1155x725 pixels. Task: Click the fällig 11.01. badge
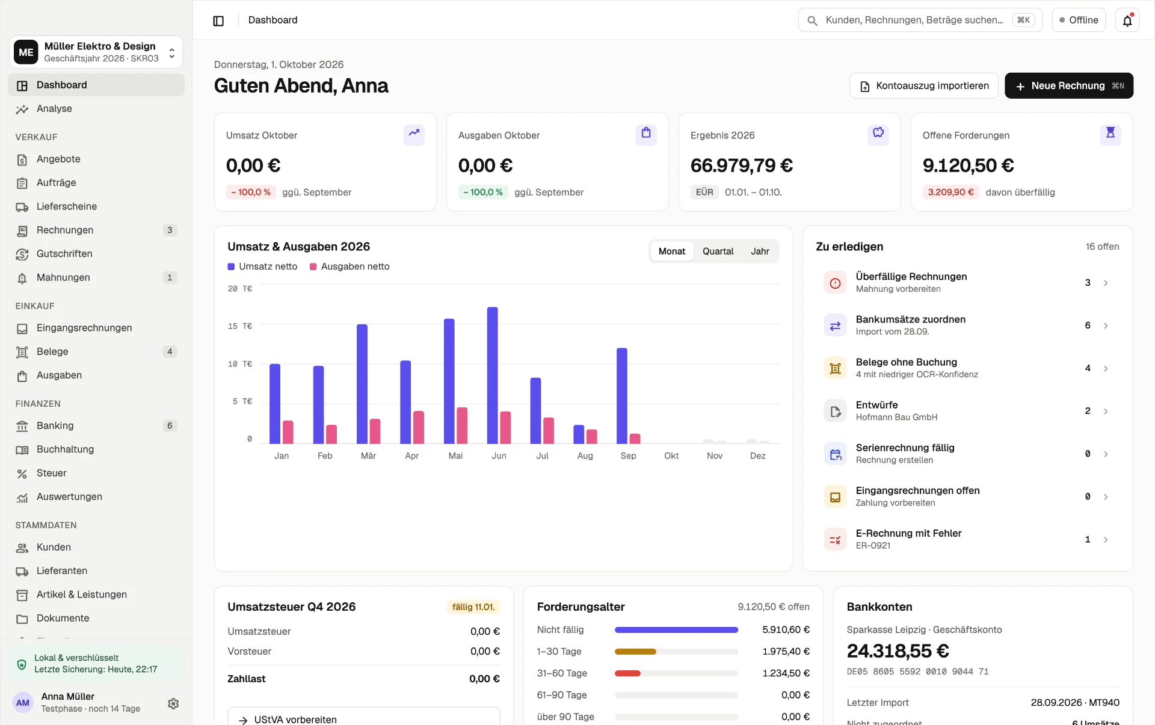tap(473, 607)
